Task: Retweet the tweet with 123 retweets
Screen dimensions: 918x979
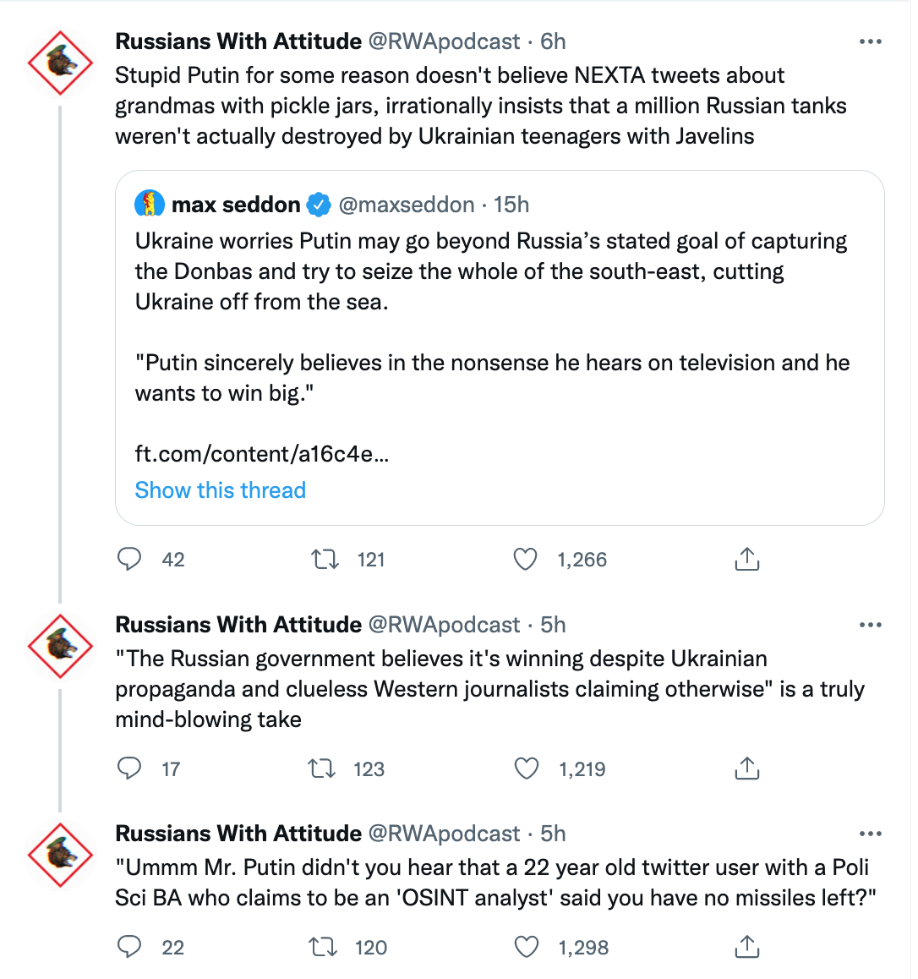Action: [x=323, y=768]
